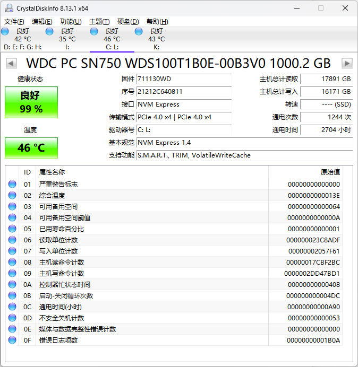Select the 46 °C disk C: L:

[112, 39]
